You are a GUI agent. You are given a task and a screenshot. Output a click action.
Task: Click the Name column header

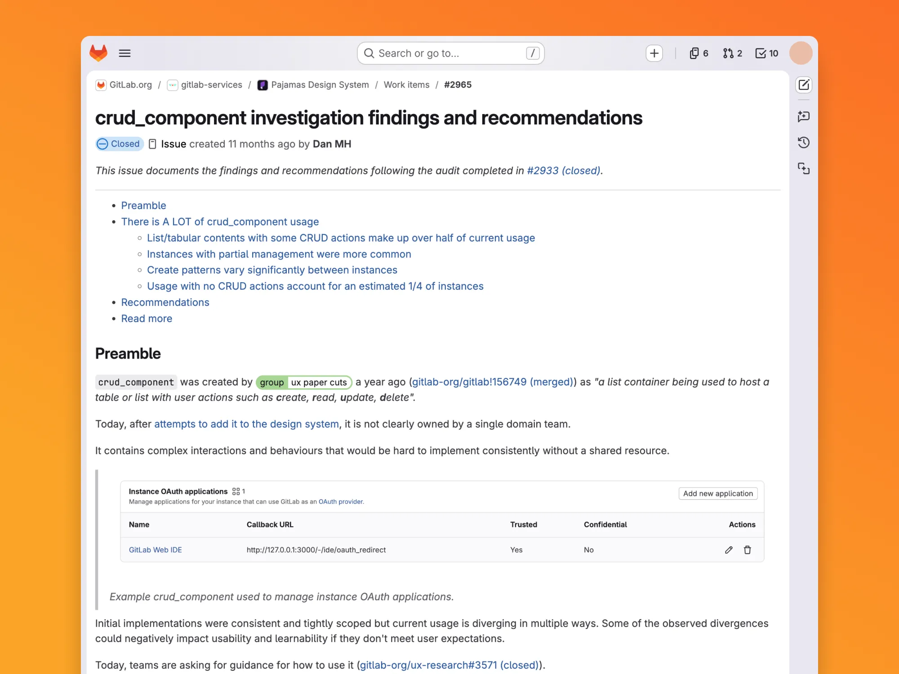(x=139, y=524)
